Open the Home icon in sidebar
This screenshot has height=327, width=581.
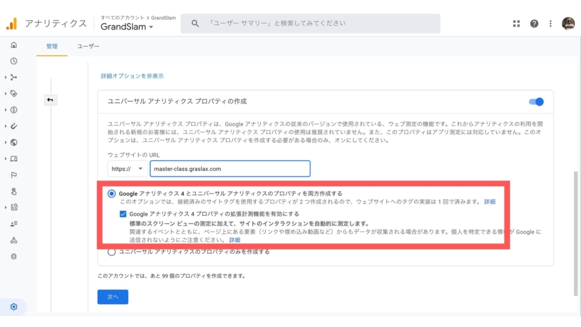click(14, 45)
